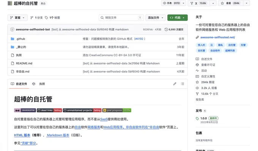
Task: Select the 超棒列表 topic tag
Action: pyautogui.click(x=230, y=50)
